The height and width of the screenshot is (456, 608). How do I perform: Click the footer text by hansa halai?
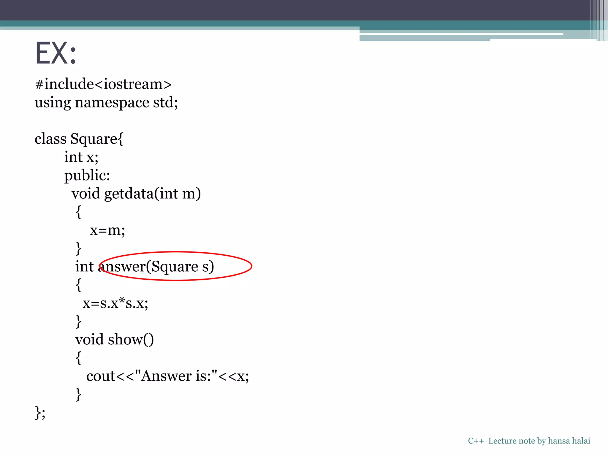click(x=529, y=441)
